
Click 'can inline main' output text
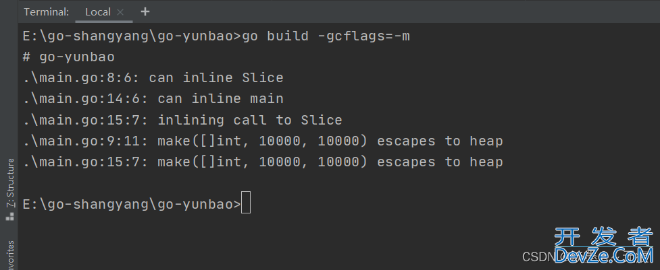(x=220, y=99)
